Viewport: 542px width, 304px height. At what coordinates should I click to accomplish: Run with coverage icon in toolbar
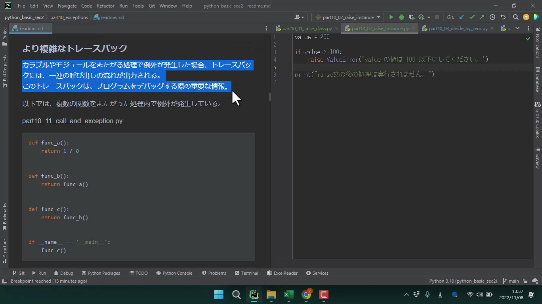pos(412,17)
